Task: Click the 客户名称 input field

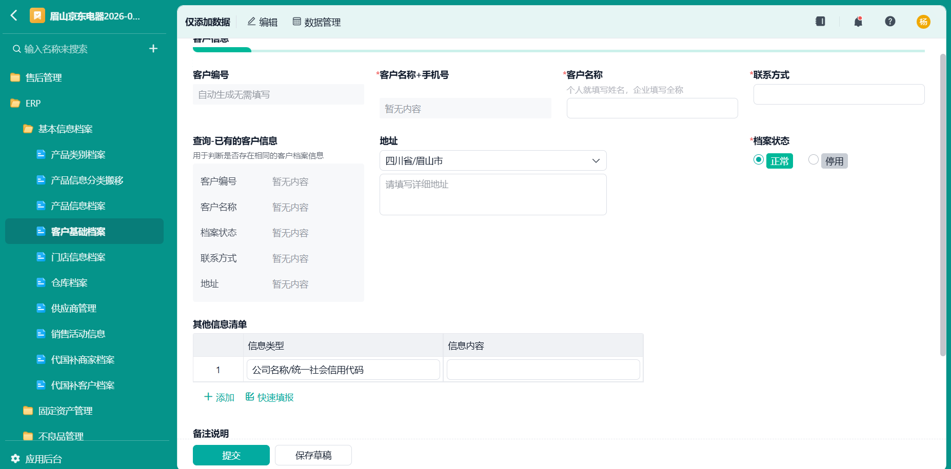Action: 652,108
